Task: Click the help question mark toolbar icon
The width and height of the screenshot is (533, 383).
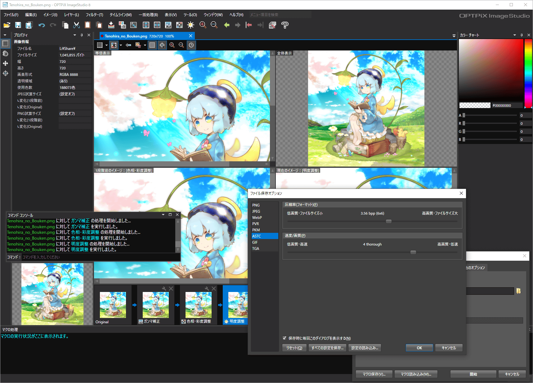Action: tap(285, 25)
